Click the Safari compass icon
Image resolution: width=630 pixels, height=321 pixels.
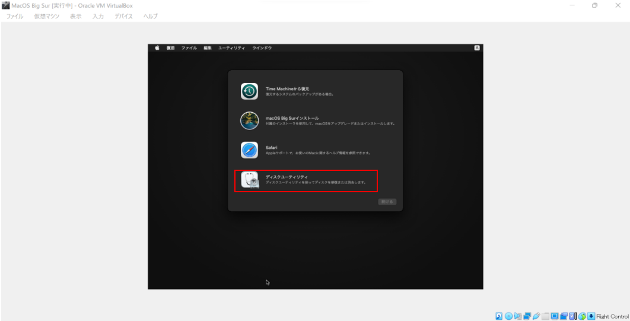249,150
